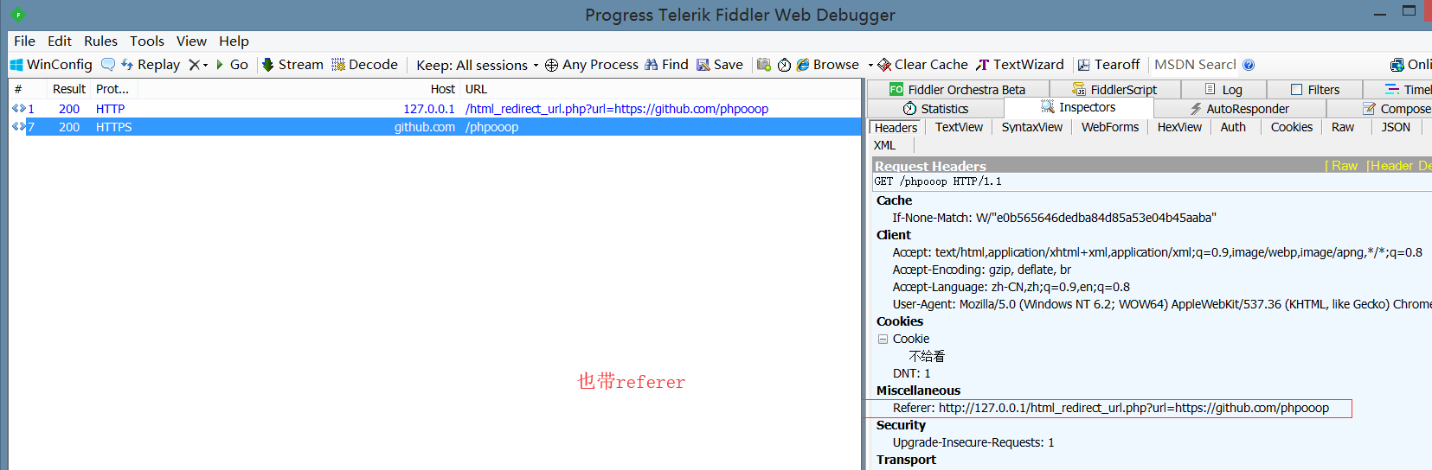Click the blue help question mark icon

tap(1249, 65)
